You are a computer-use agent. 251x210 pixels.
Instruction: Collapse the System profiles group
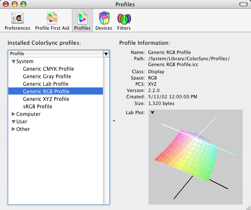tap(14, 61)
